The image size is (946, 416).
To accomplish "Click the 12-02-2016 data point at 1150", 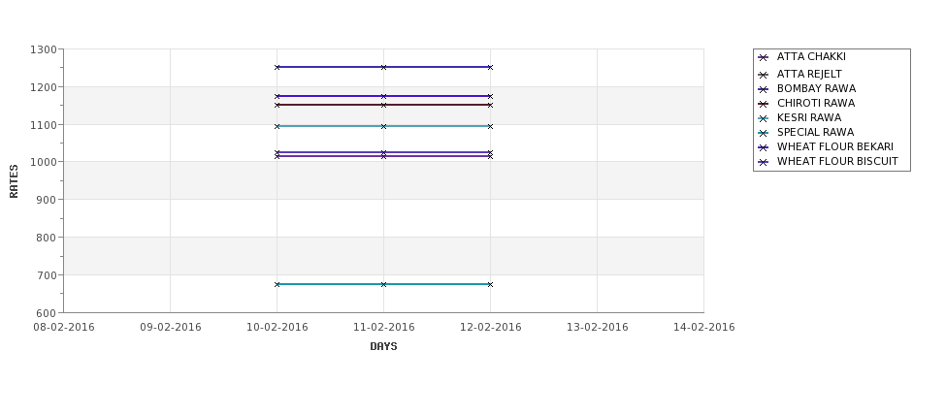I will point(490,105).
